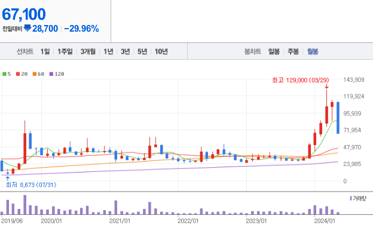Screen dimensions: 373x234
Task: Click the 2020/01 date axis label
Action: click(51, 221)
